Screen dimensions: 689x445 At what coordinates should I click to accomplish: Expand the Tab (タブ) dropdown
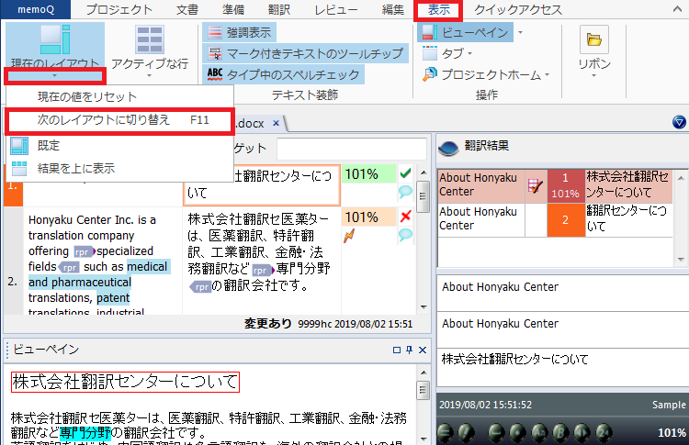tap(459, 53)
